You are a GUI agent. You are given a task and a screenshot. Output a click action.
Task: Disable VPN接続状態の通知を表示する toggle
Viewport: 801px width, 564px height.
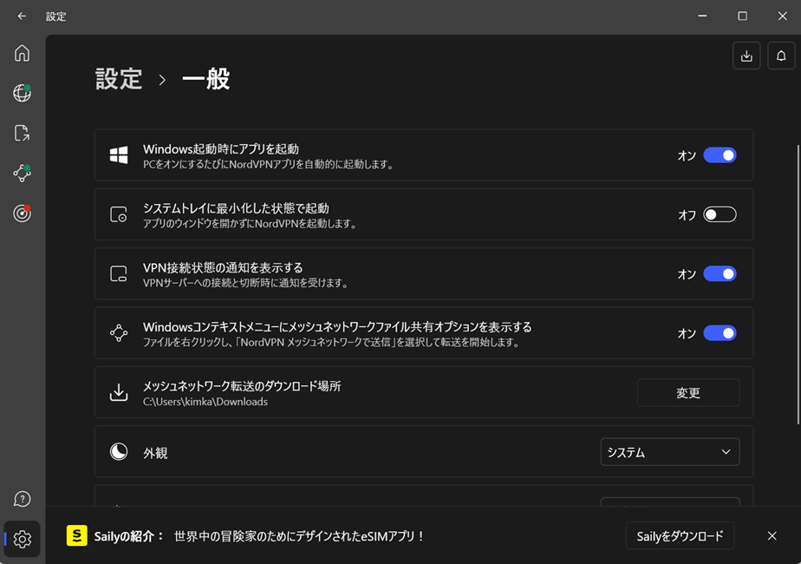coord(720,273)
